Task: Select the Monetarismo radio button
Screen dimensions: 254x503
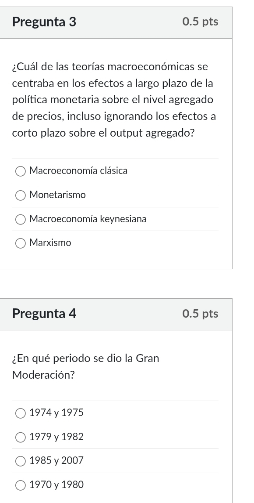Action: pyautogui.click(x=21, y=195)
